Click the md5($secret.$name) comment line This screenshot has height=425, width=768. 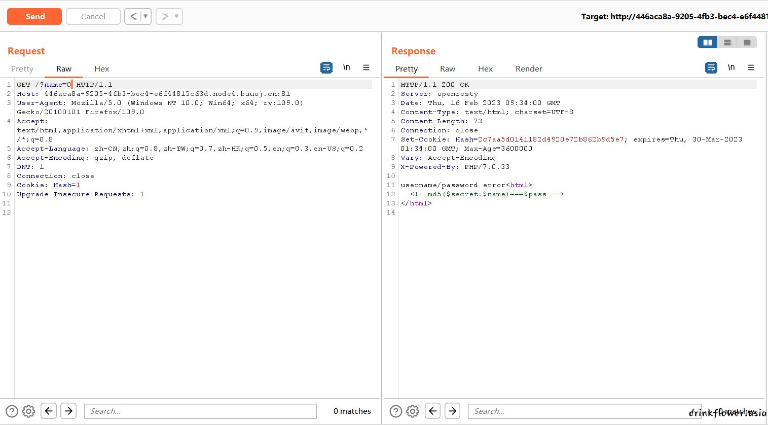pyautogui.click(x=487, y=194)
